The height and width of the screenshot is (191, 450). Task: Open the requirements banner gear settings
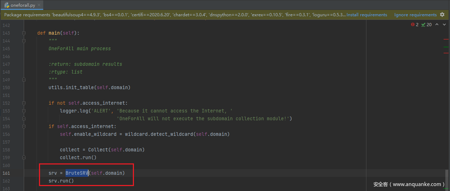[442, 15]
